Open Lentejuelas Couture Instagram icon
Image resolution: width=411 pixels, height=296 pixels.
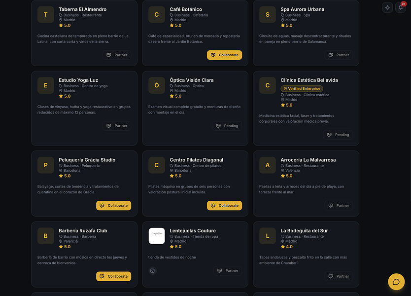(x=153, y=270)
